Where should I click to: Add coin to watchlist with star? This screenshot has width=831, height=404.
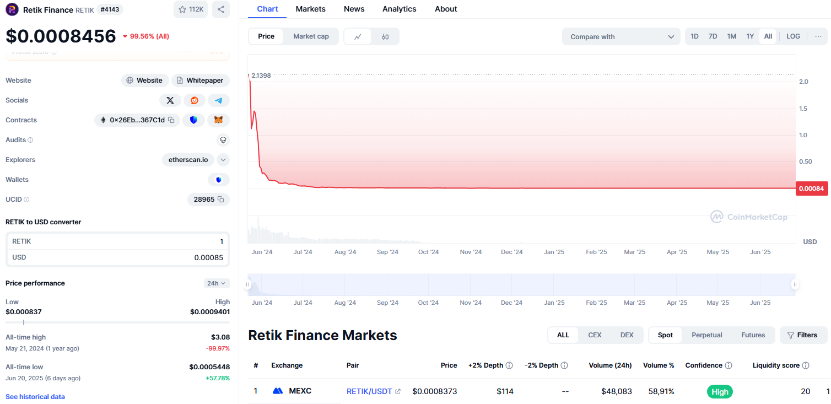pyautogui.click(x=191, y=9)
